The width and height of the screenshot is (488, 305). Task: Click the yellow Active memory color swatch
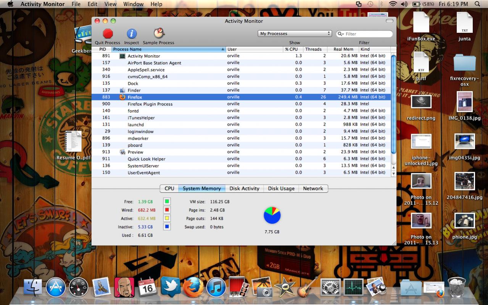coord(167,218)
